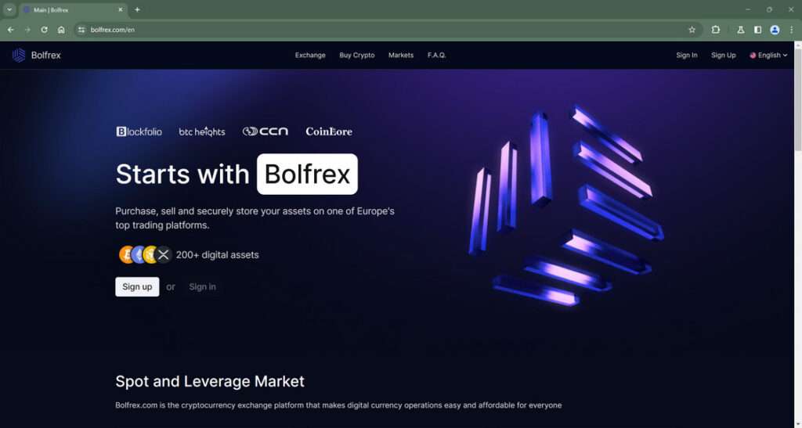This screenshot has width=802, height=428.
Task: Open the tab search dropdown arrow
Action: pos(9,9)
